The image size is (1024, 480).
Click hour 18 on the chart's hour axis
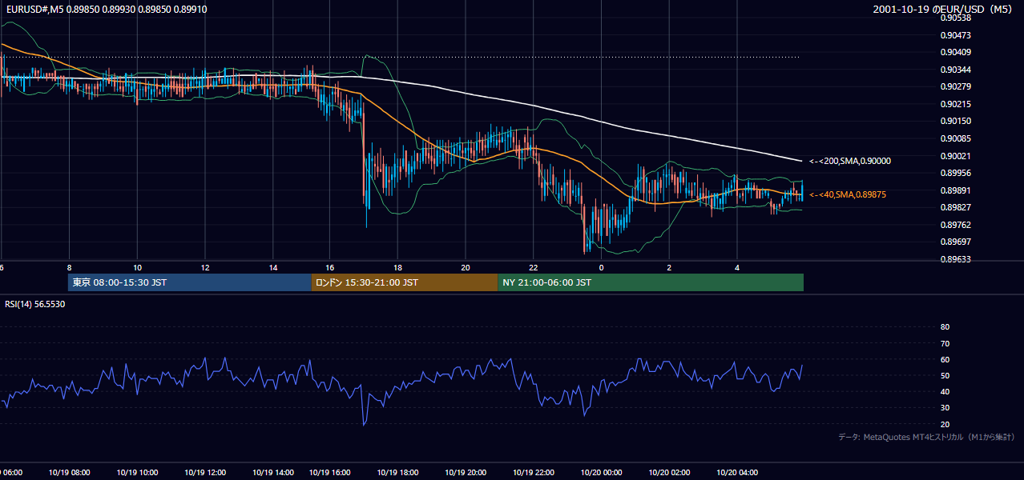[397, 267]
